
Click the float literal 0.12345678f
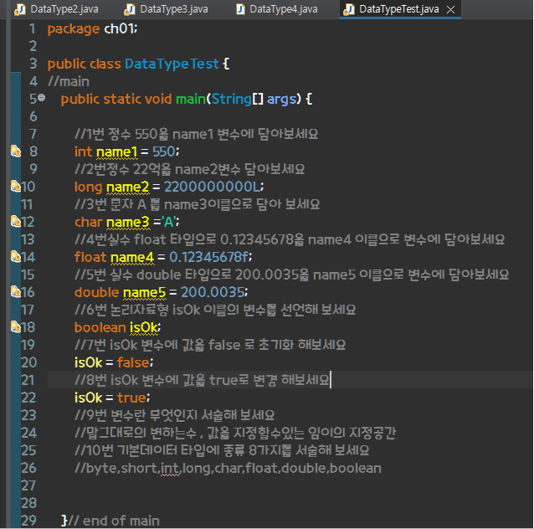click(x=208, y=257)
